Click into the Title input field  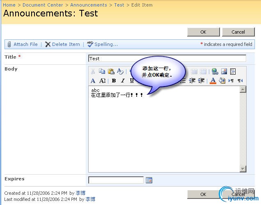pyautogui.click(x=167, y=58)
